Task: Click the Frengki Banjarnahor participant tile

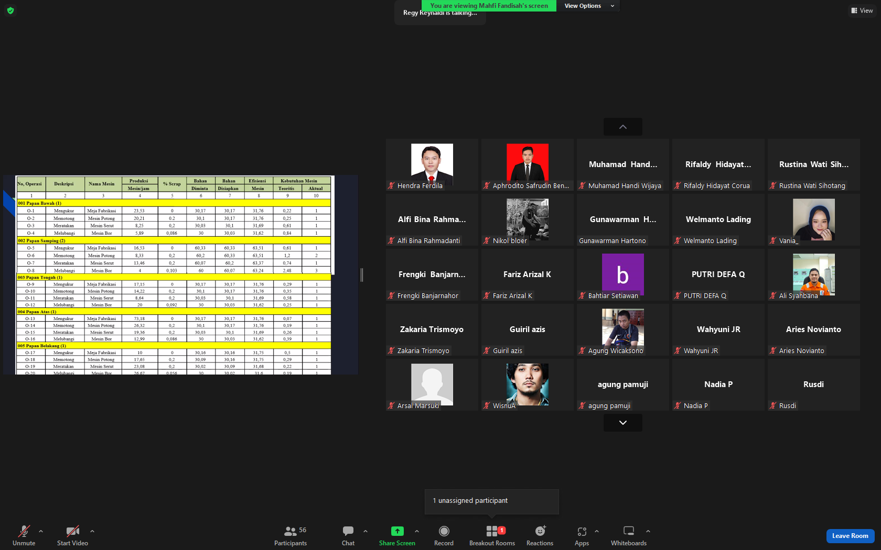Action: click(x=432, y=275)
